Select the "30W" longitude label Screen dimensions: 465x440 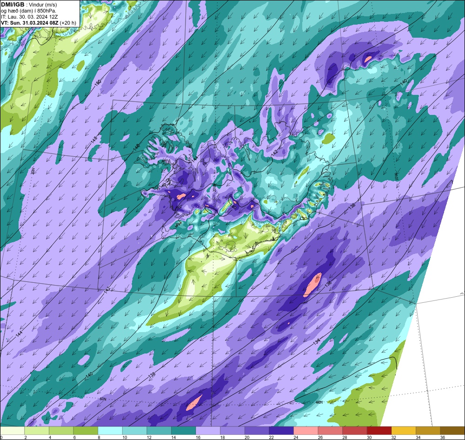[33, 170]
